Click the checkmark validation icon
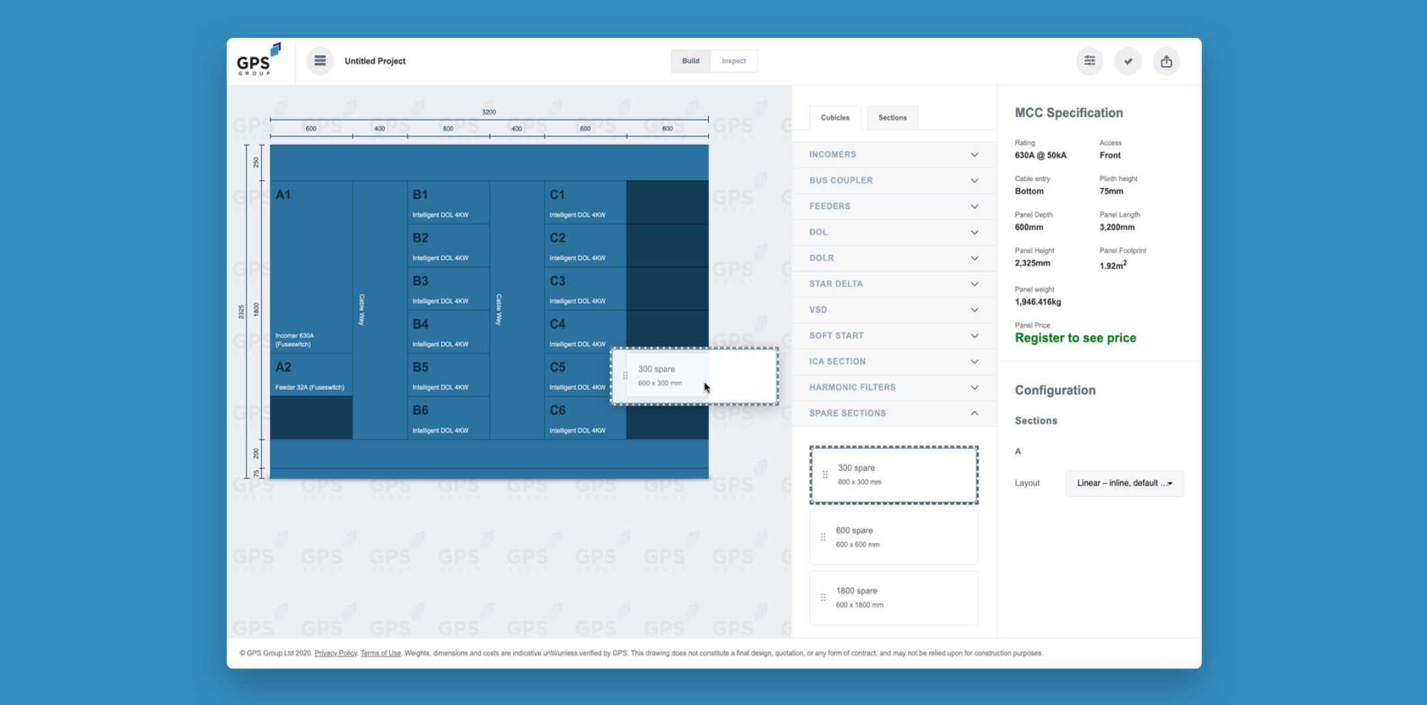This screenshot has height=705, width=1427. tap(1128, 61)
